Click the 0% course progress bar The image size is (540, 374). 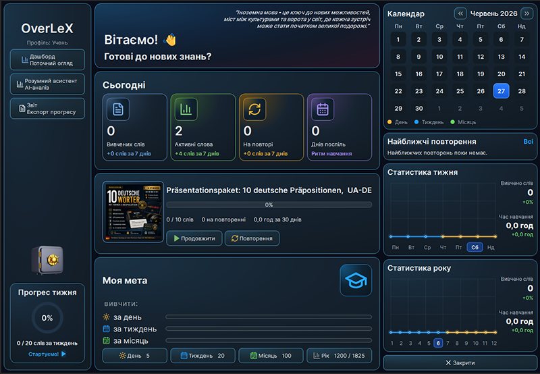coord(269,205)
